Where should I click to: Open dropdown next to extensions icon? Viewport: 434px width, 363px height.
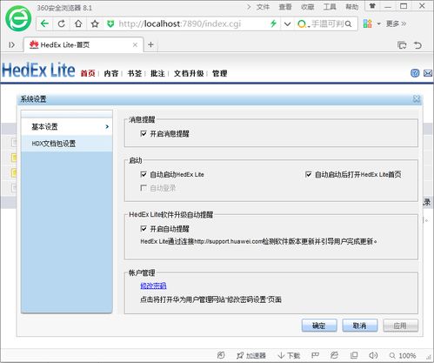pyautogui.click(x=378, y=24)
